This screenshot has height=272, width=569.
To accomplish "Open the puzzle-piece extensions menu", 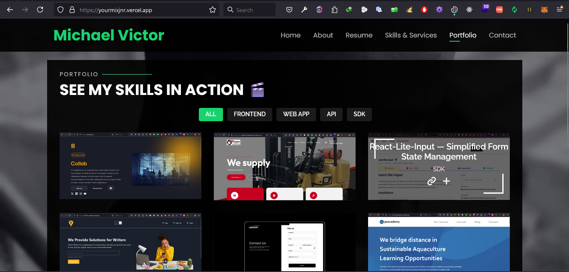I will [x=334, y=10].
